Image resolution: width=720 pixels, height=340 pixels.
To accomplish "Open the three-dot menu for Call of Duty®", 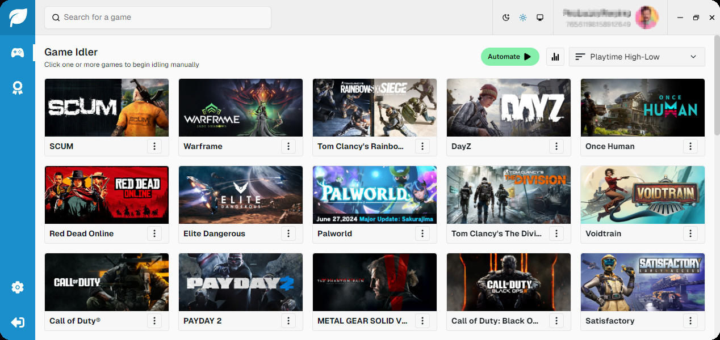I will (154, 321).
